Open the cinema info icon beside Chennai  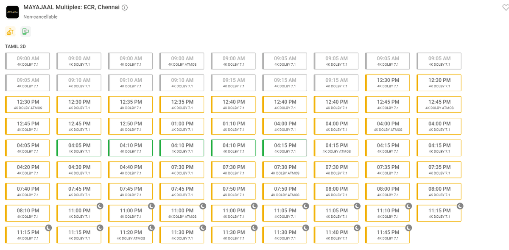[x=125, y=8]
